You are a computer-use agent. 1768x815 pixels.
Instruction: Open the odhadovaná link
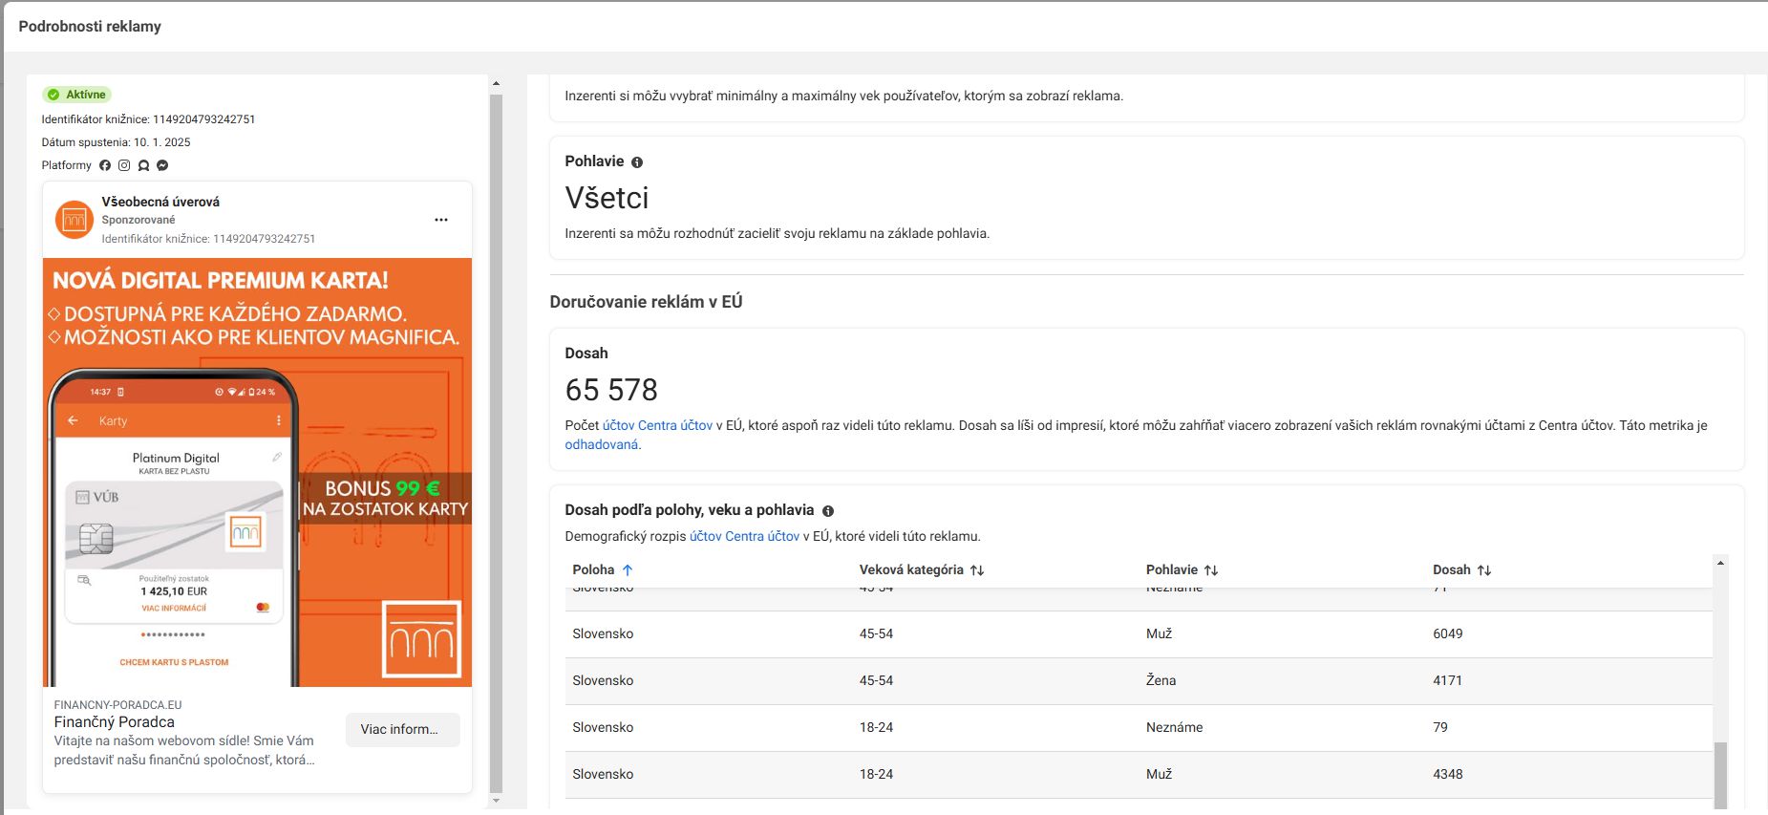pos(601,444)
